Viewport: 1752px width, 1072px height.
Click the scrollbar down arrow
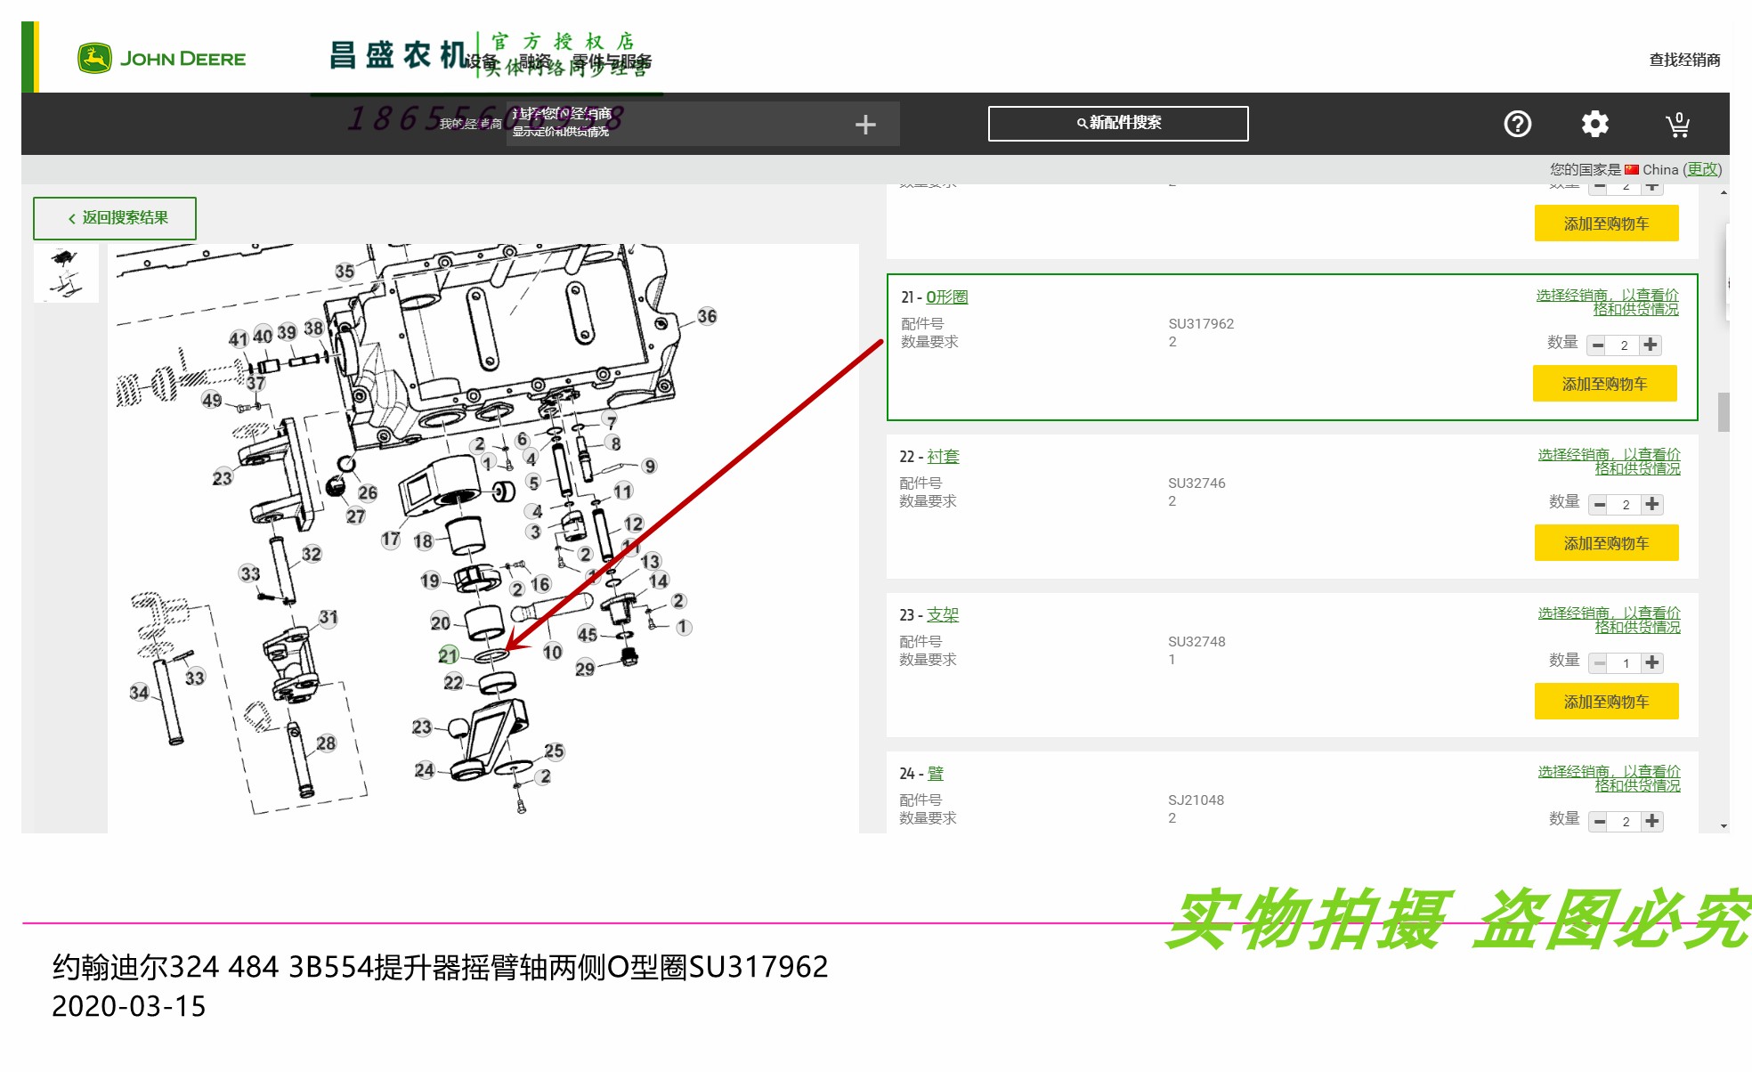pos(1724,826)
